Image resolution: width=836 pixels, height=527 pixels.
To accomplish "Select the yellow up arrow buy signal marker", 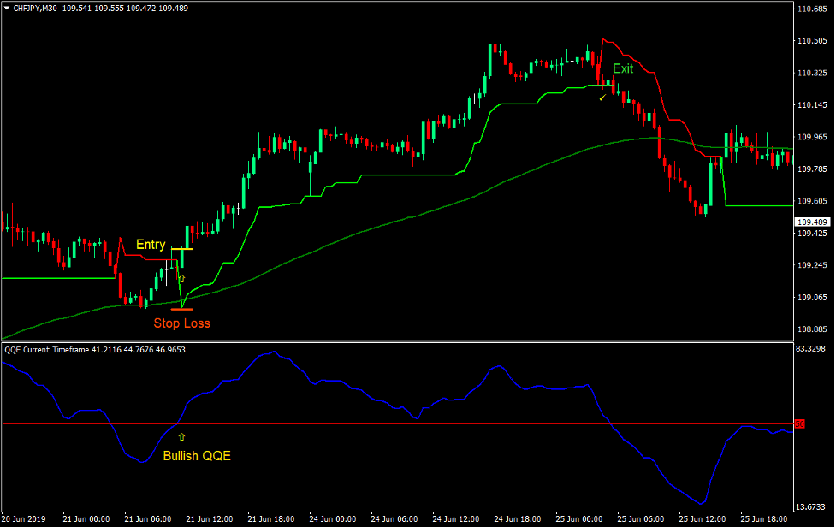I will click(x=182, y=280).
